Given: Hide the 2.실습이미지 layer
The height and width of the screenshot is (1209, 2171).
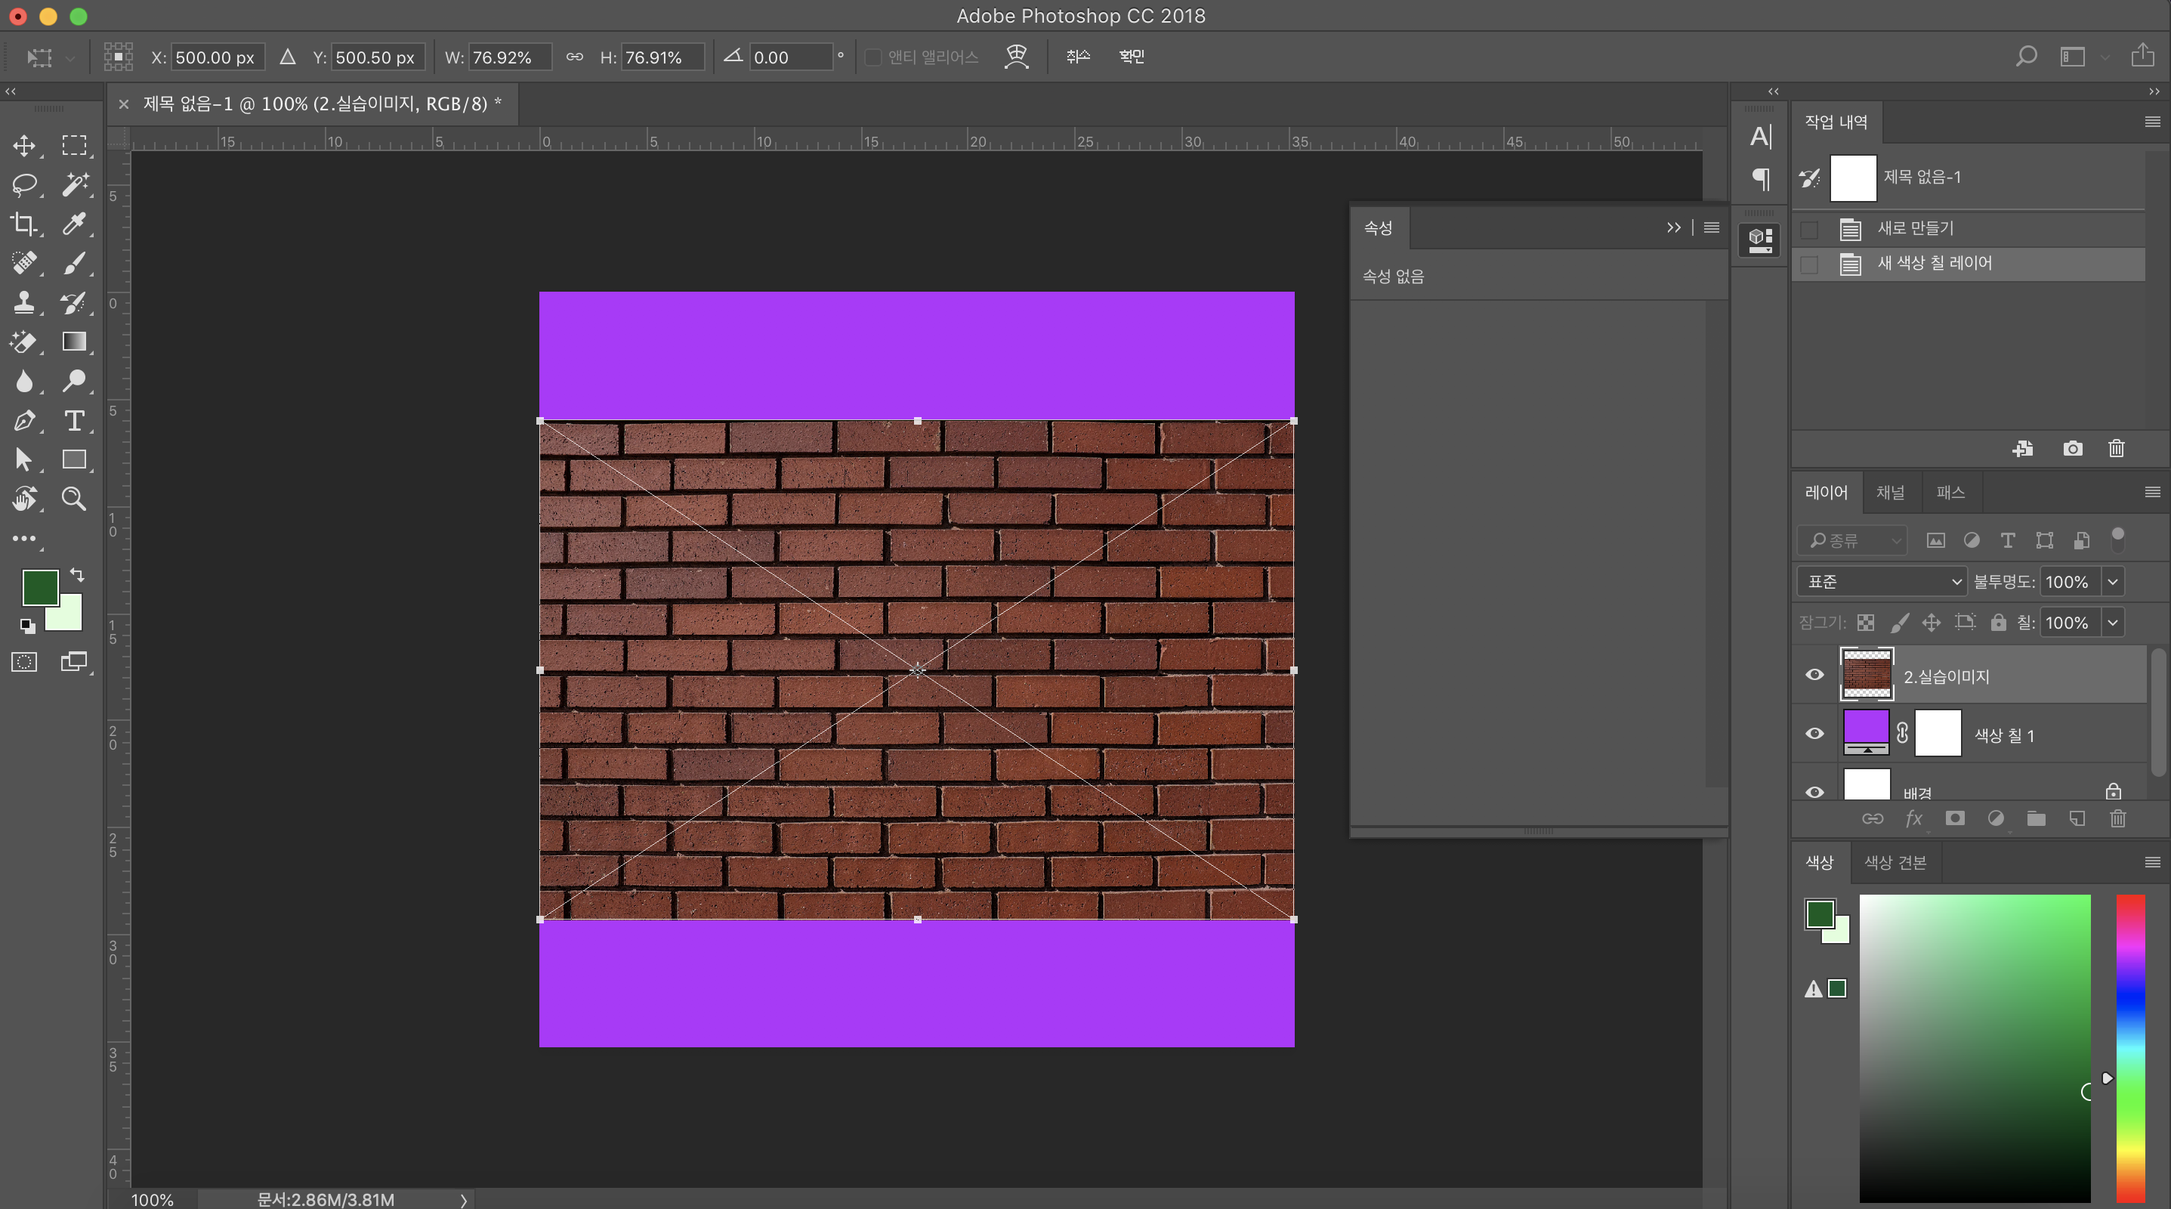Looking at the screenshot, I should pyautogui.click(x=1814, y=675).
